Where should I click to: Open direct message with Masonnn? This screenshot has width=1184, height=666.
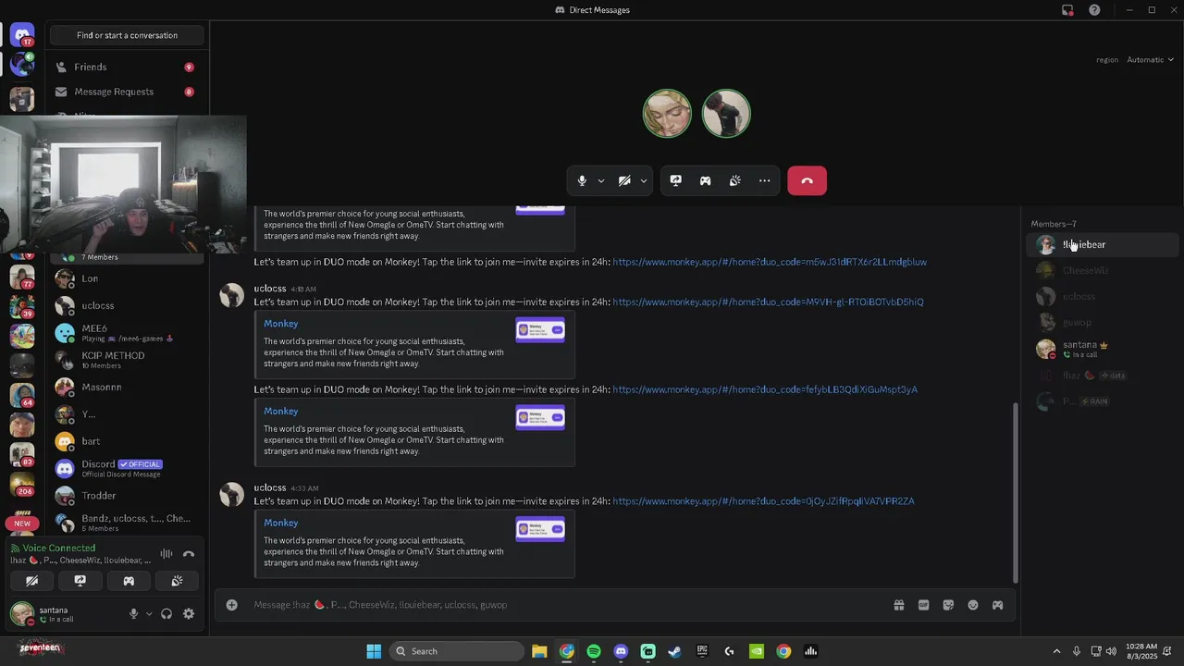tap(125, 387)
